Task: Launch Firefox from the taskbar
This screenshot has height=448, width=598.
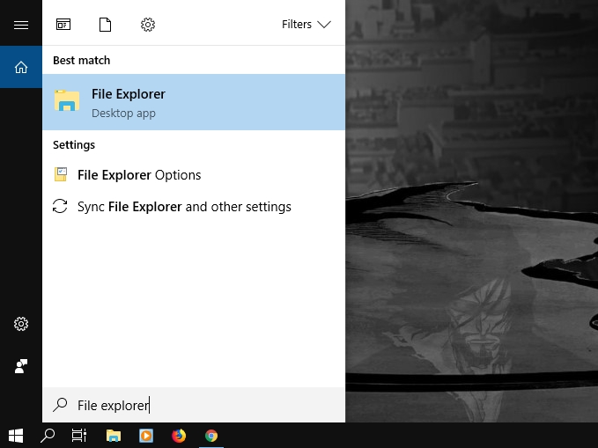Action: coord(179,436)
